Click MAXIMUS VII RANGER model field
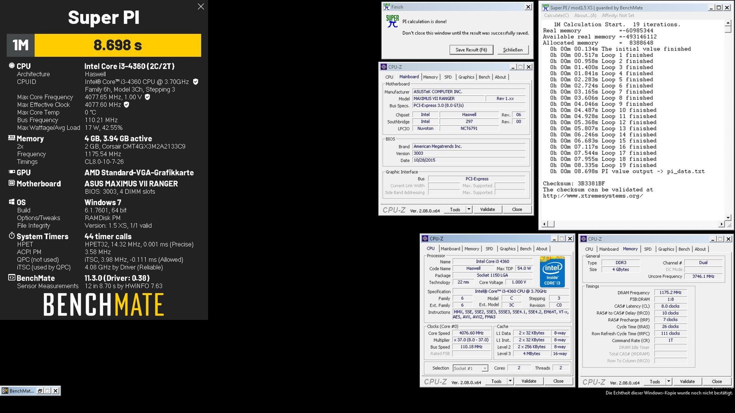 (448, 99)
